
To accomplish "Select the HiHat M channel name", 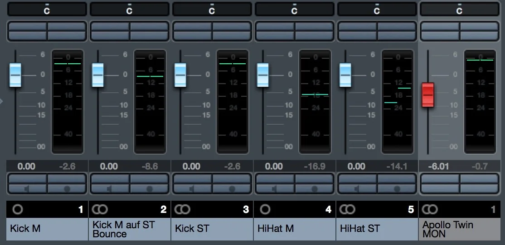I will 294,229.
